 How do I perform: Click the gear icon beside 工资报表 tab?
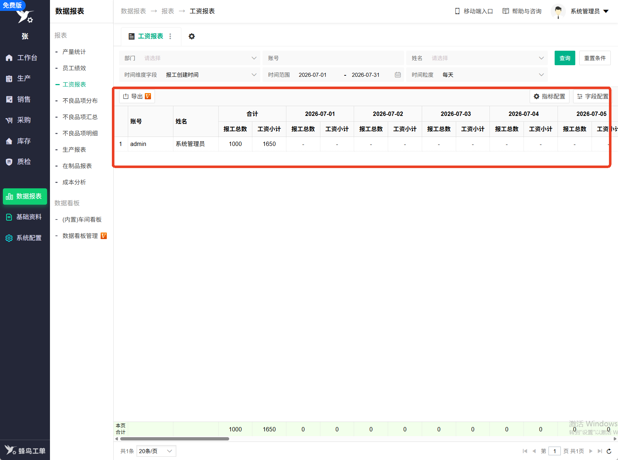coord(192,36)
